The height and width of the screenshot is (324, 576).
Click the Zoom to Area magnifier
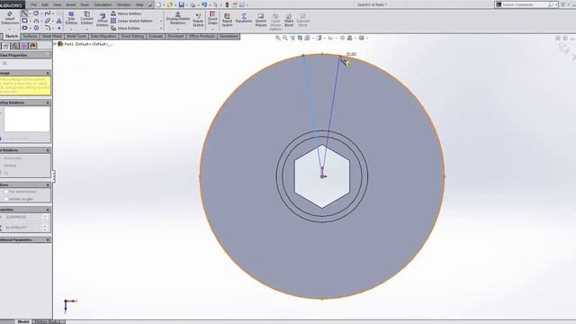point(285,38)
